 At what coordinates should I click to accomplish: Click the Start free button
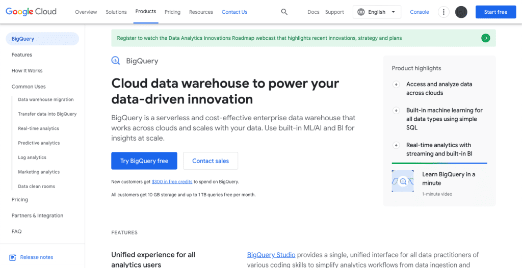(495, 12)
